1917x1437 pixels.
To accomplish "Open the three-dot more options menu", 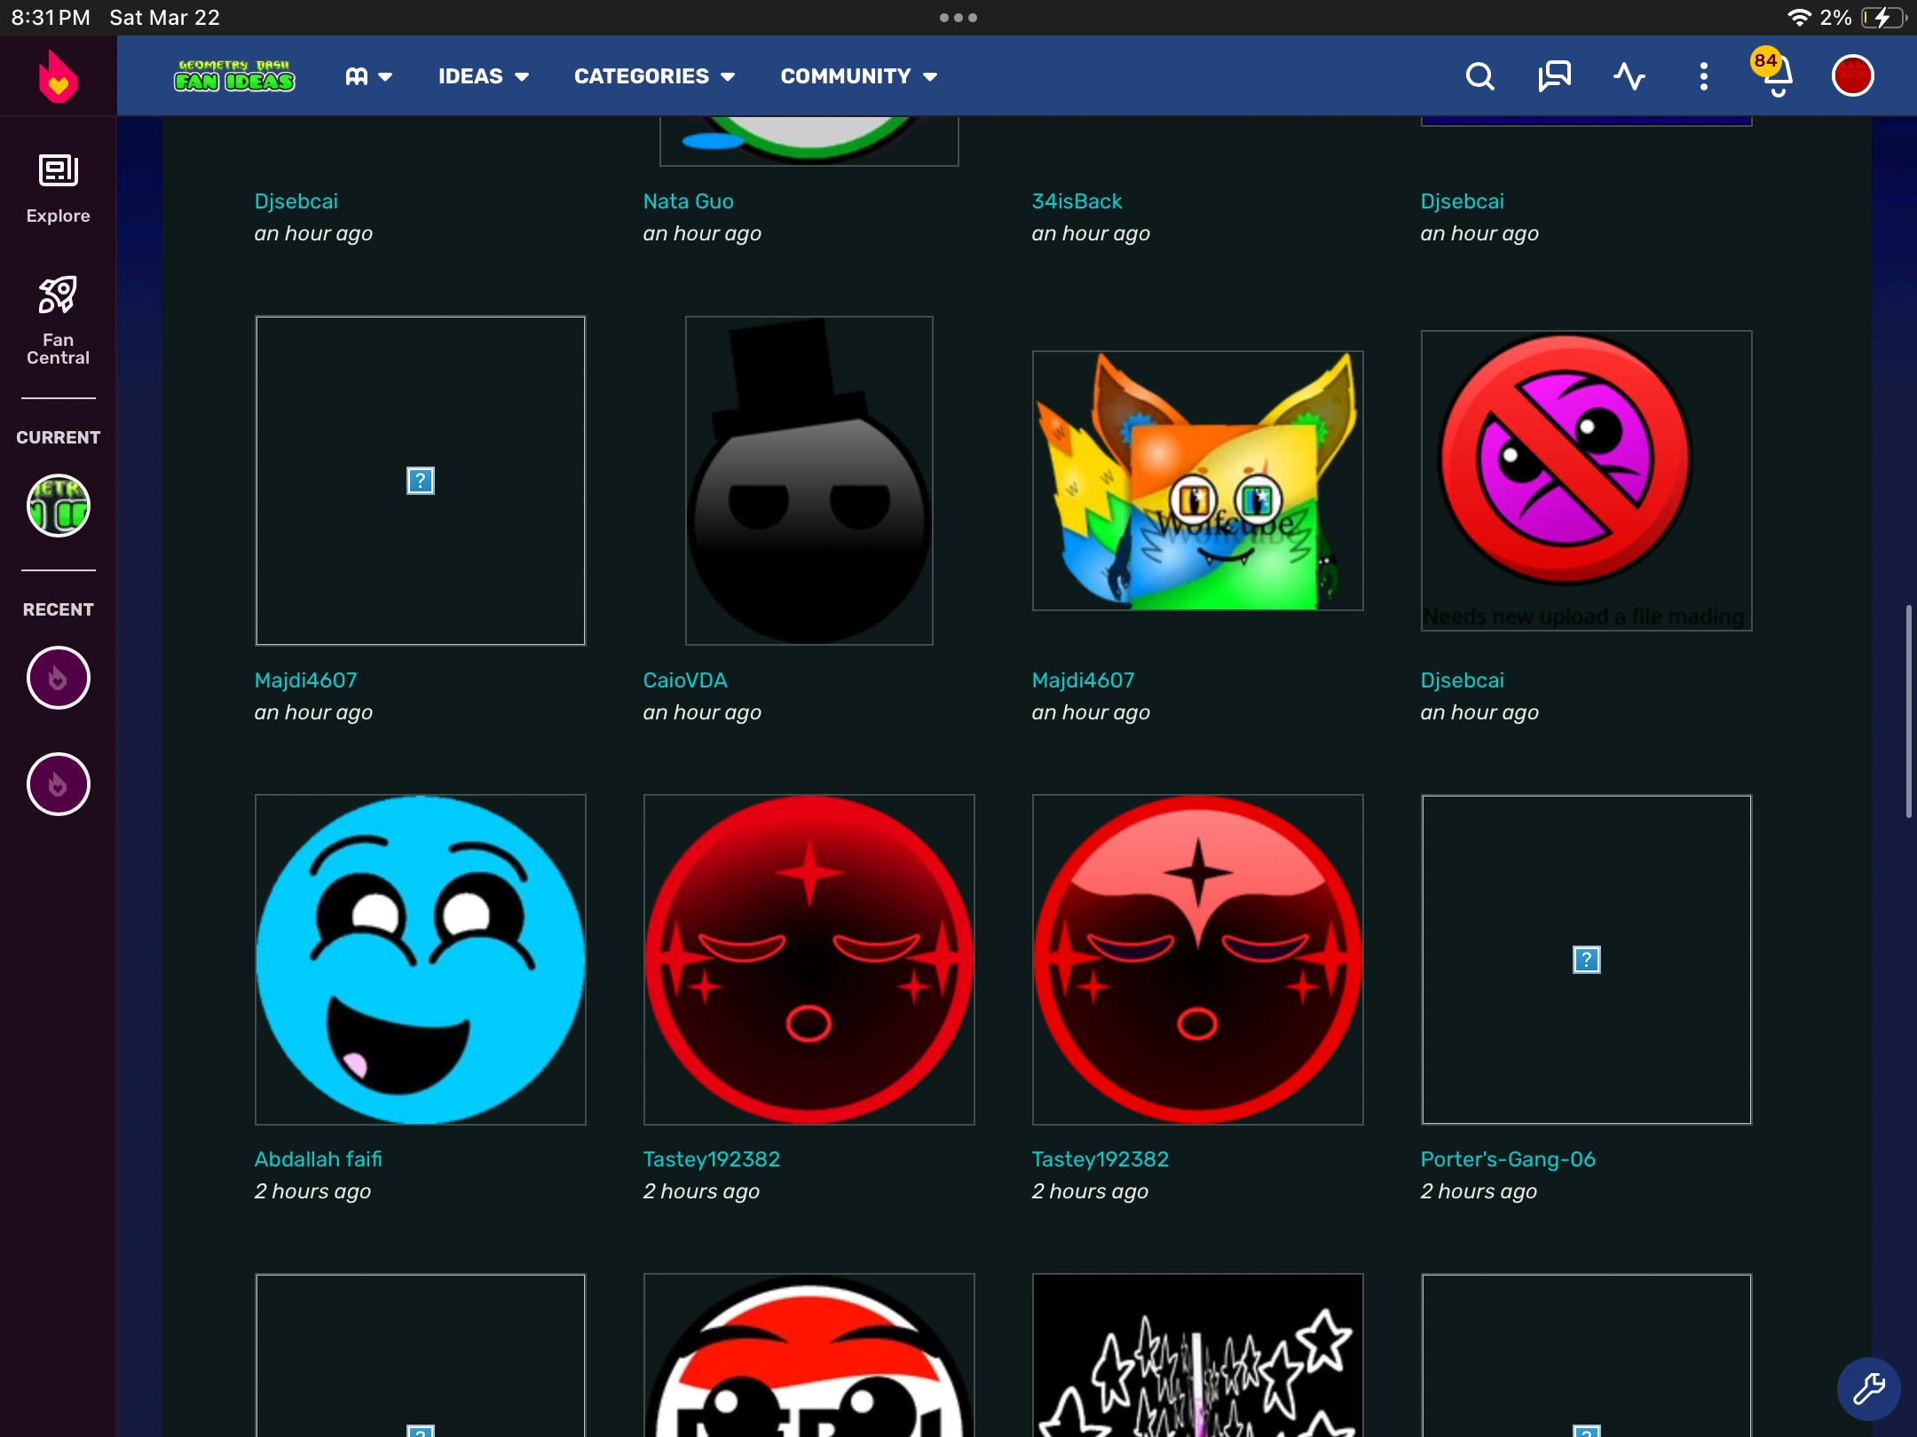I will pyautogui.click(x=1703, y=76).
